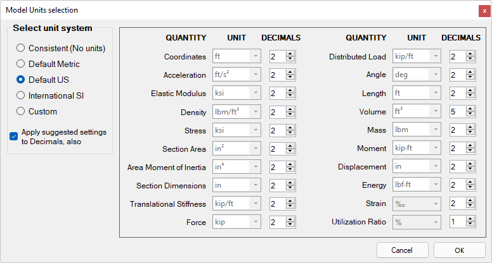The height and width of the screenshot is (263, 492).
Task: Increase Coordinates decimals with up arrow
Action: point(290,54)
